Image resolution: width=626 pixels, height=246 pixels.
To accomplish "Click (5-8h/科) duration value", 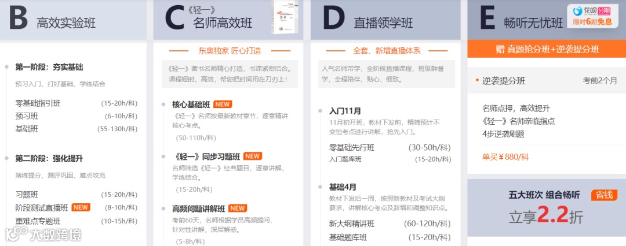I will coord(190,241).
